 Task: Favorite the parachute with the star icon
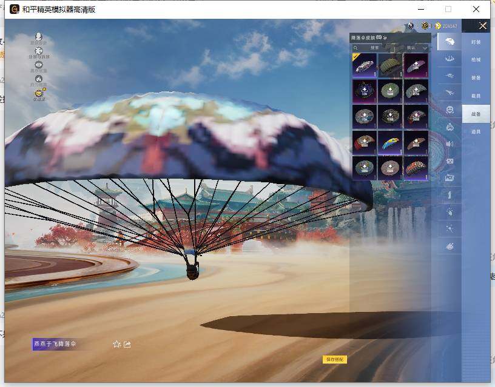point(116,345)
